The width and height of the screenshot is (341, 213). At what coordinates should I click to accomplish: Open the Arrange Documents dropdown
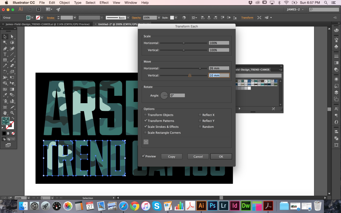pyautogui.click(x=49, y=9)
